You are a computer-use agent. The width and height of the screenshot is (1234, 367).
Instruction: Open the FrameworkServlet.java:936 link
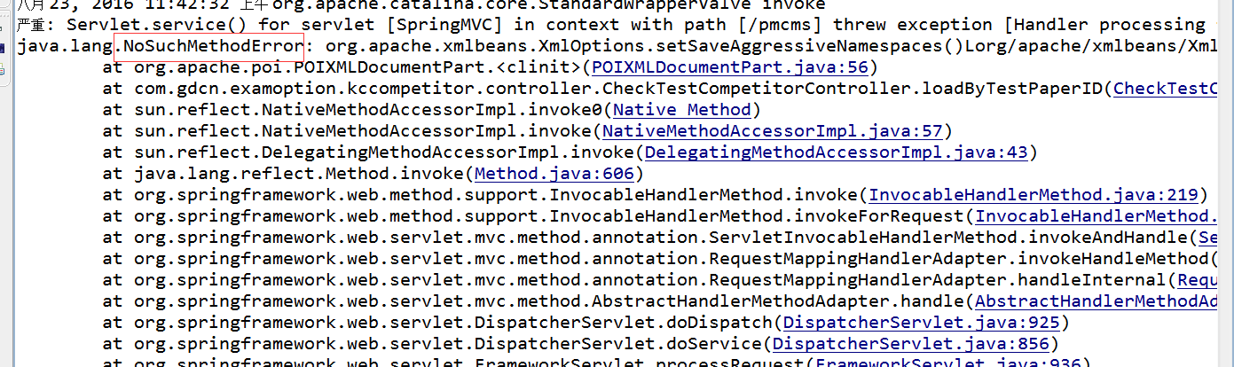948,362
